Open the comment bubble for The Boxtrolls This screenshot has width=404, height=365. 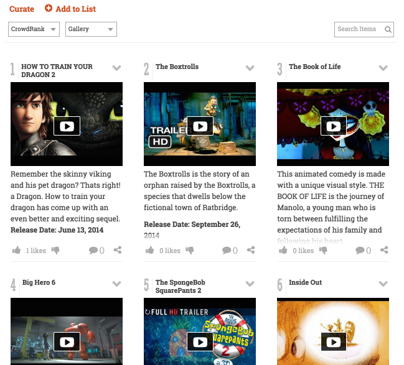coord(227,250)
